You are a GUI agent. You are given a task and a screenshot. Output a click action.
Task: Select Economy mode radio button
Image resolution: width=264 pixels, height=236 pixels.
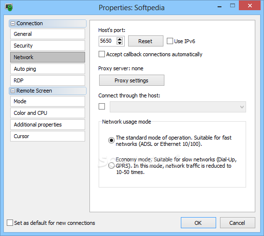point(111,166)
